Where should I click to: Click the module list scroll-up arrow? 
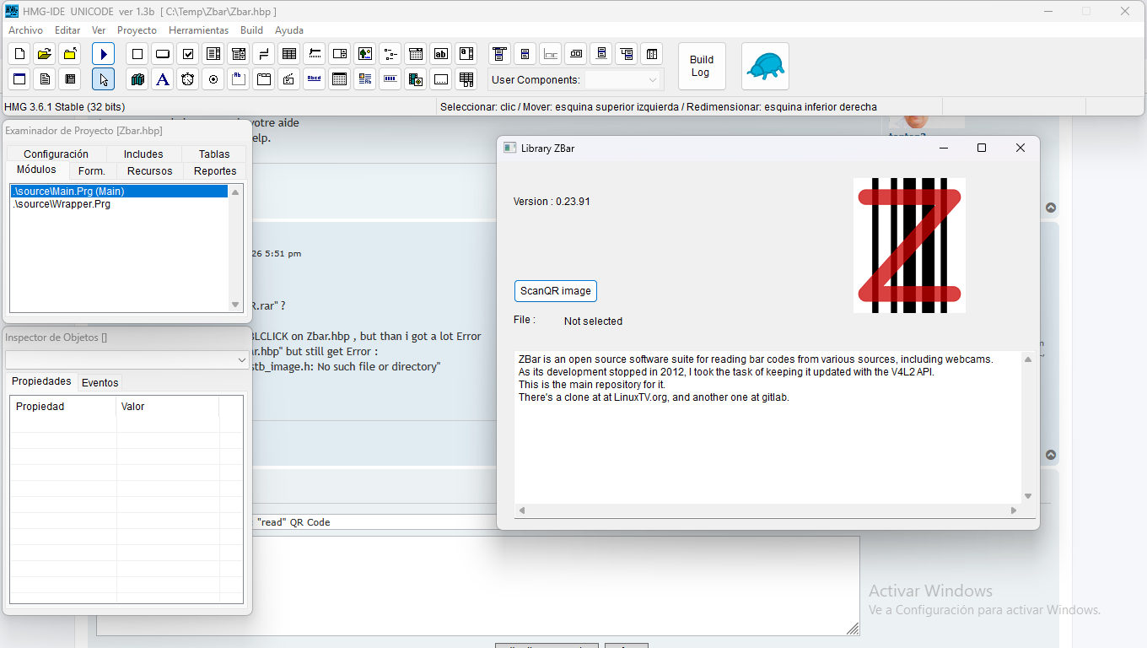click(235, 192)
